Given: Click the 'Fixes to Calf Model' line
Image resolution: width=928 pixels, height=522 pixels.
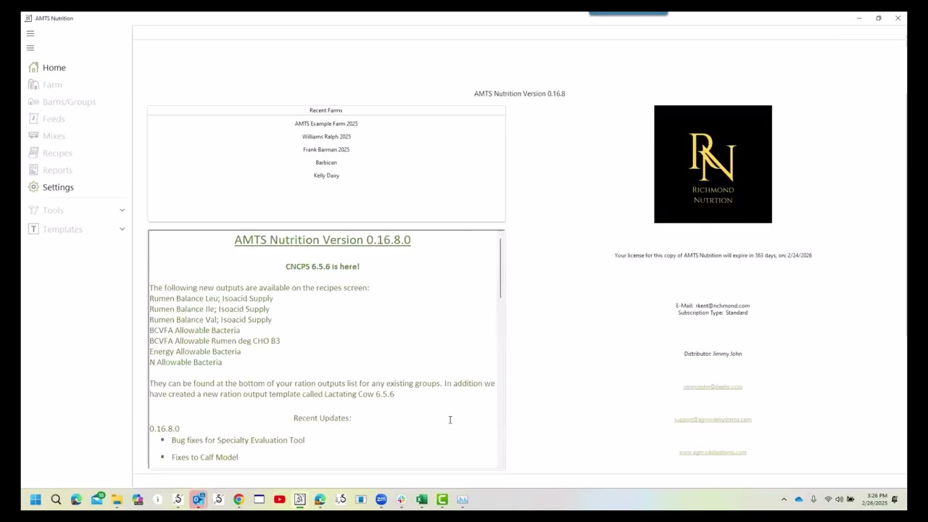Looking at the screenshot, I should (x=204, y=457).
